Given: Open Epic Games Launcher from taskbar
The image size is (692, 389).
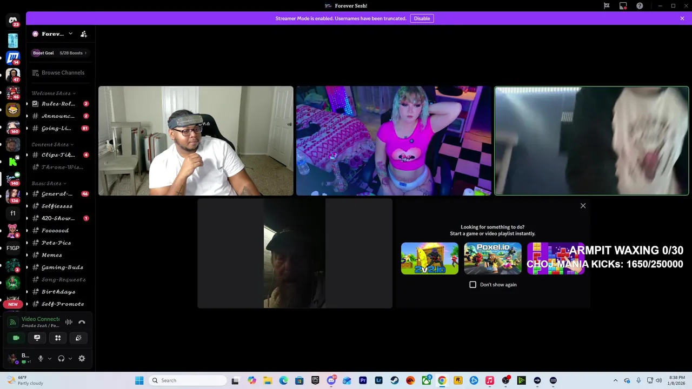Looking at the screenshot, I should click(x=315, y=380).
